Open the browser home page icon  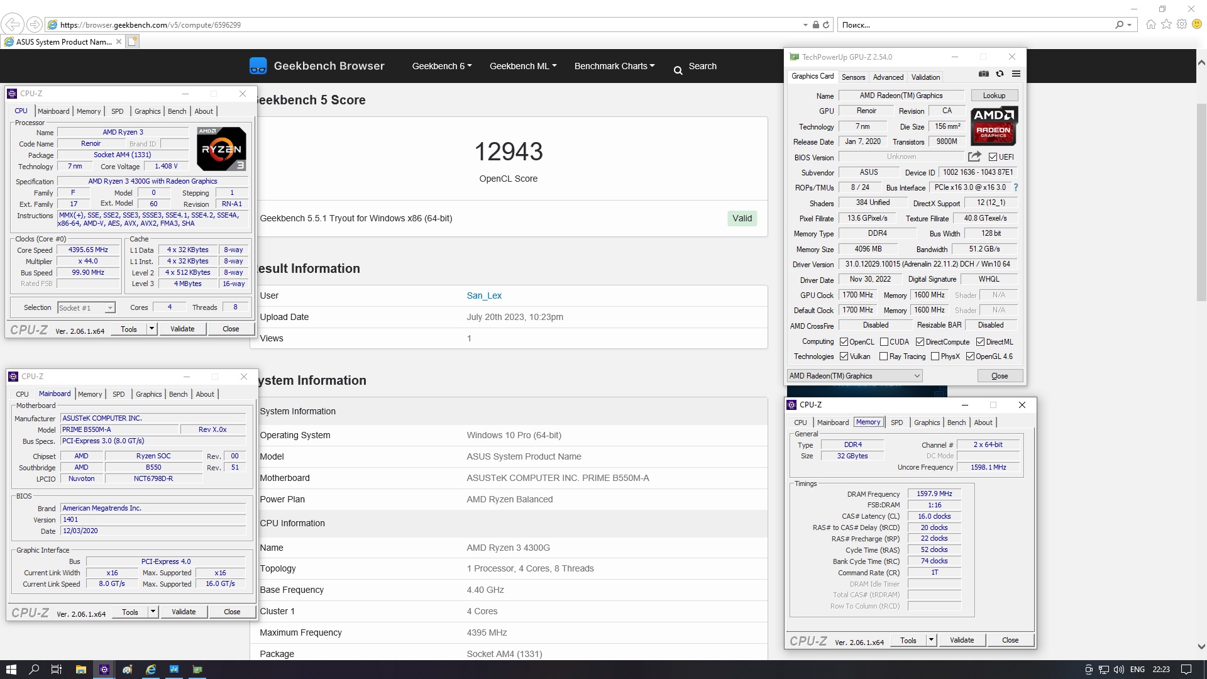pos(1150,25)
